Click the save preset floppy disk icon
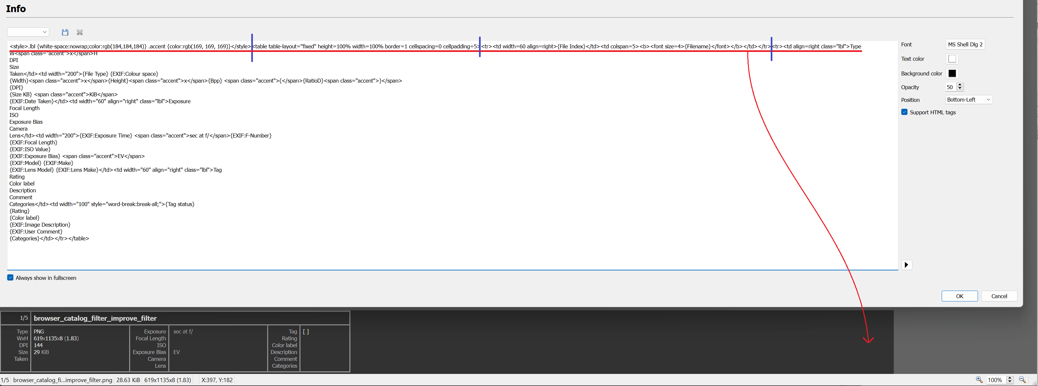 tap(65, 32)
